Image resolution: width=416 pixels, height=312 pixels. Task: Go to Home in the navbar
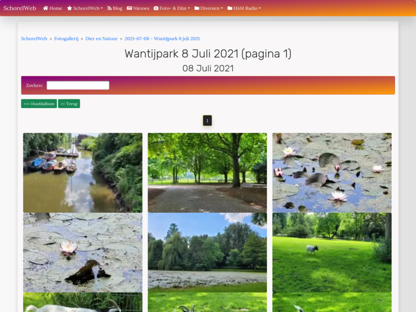click(53, 8)
